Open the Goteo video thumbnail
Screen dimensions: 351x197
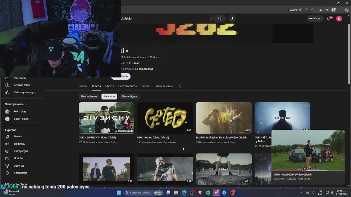165,118
